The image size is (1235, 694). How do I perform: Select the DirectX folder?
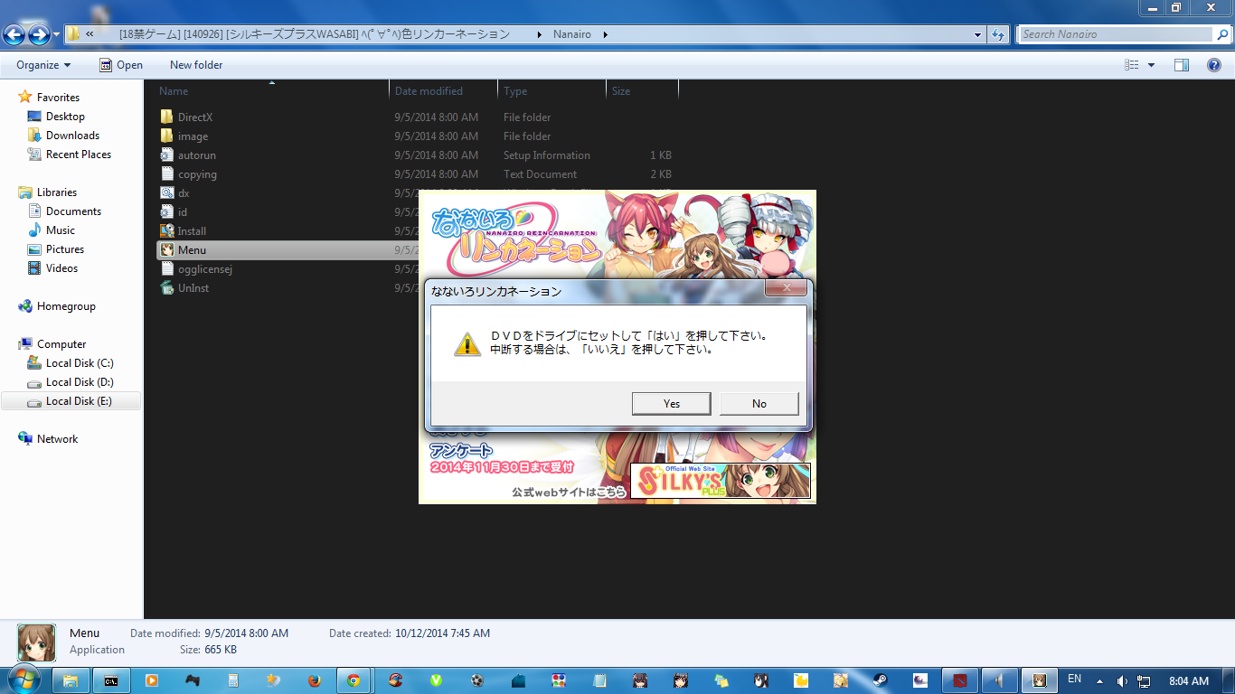pos(194,117)
